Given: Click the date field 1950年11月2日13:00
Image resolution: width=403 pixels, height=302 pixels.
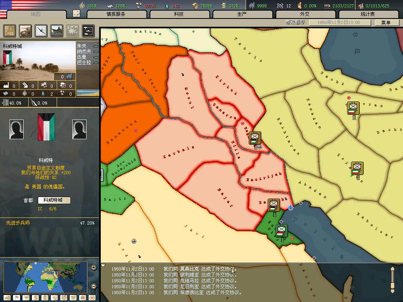Looking at the screenshot, I should [340, 22].
